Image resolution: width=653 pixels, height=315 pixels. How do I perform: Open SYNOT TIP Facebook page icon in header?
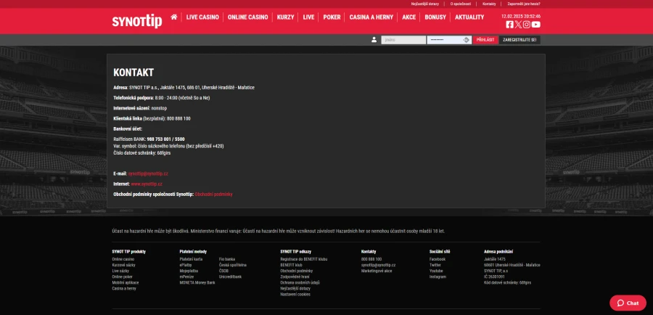(x=509, y=25)
